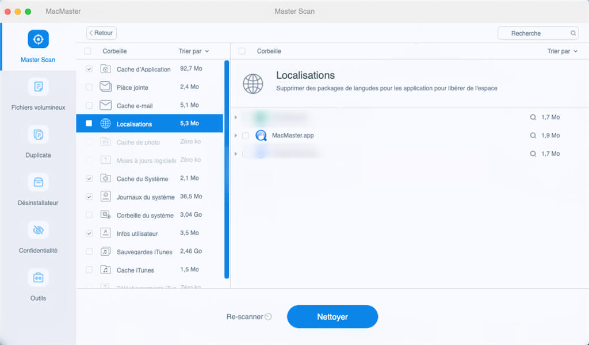Select the Corbeille du système 3,04 Go size

(191, 214)
